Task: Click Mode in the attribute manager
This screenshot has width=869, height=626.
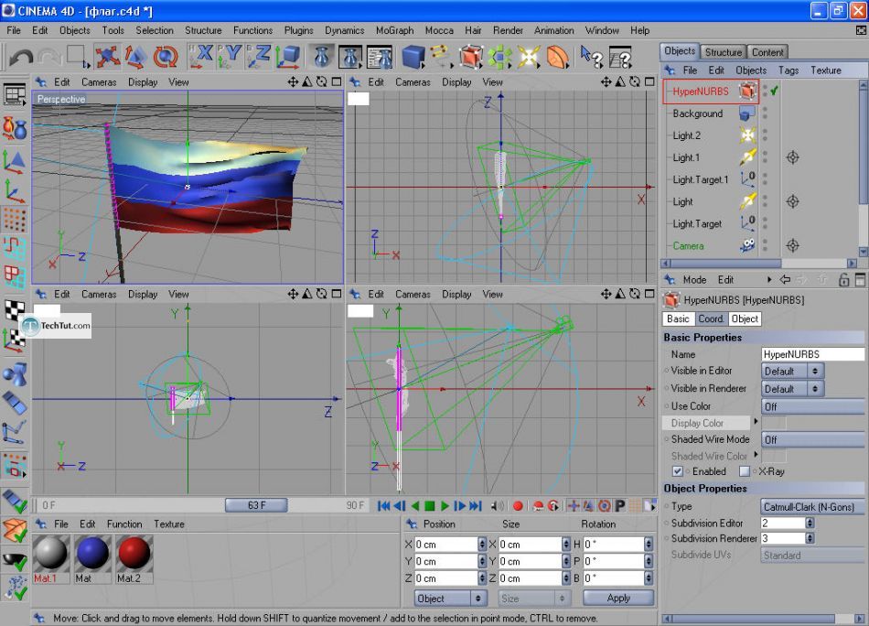Action: [694, 280]
